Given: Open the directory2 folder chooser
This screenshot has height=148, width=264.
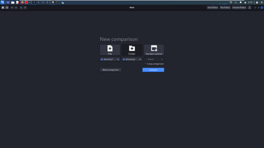Looking at the screenshot, I should click(x=132, y=59).
